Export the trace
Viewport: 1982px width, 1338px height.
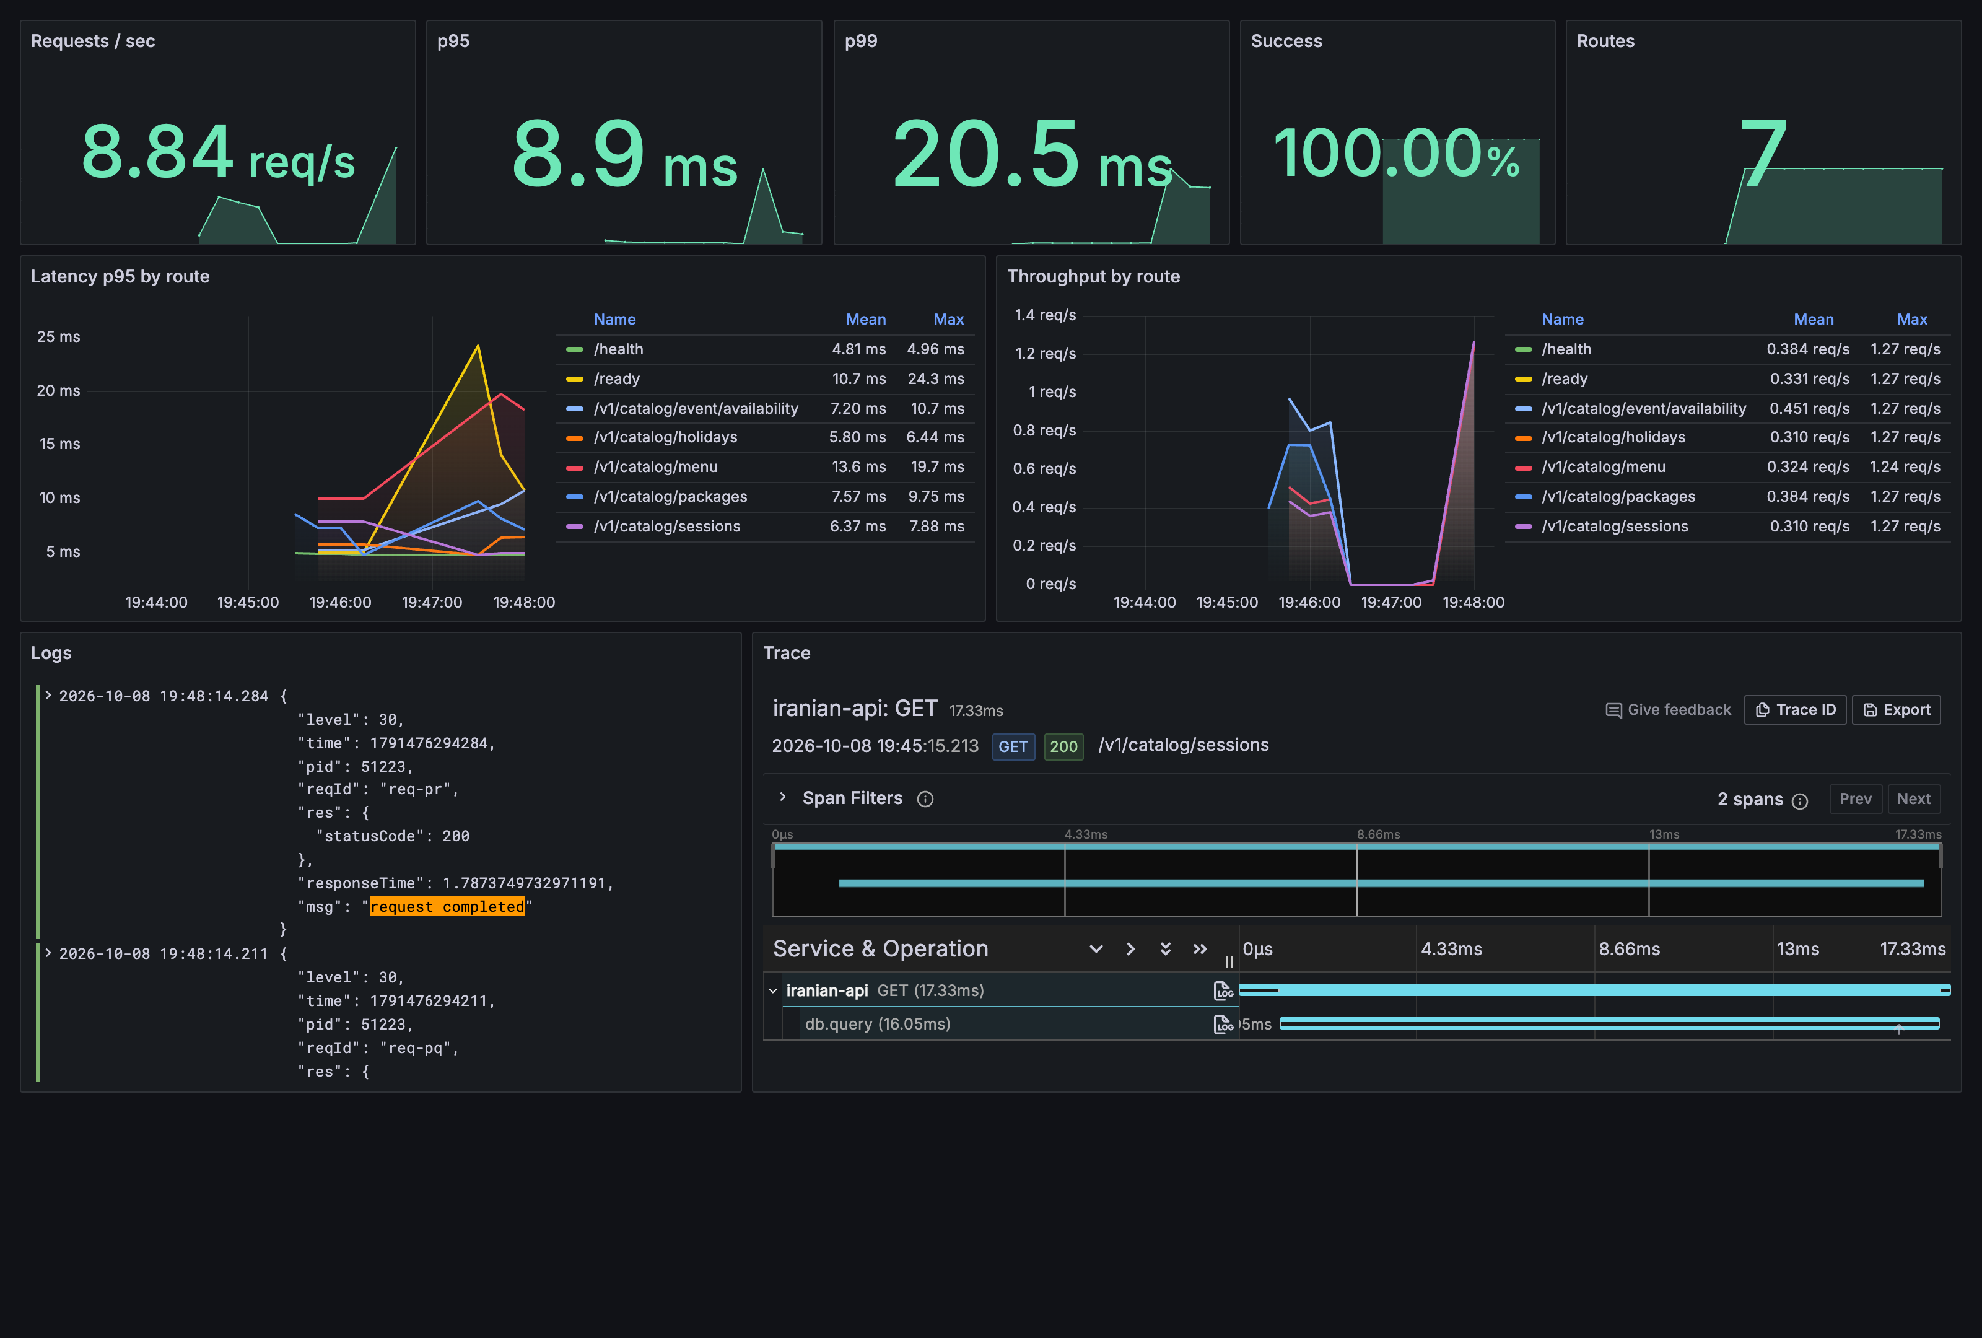coord(1896,709)
